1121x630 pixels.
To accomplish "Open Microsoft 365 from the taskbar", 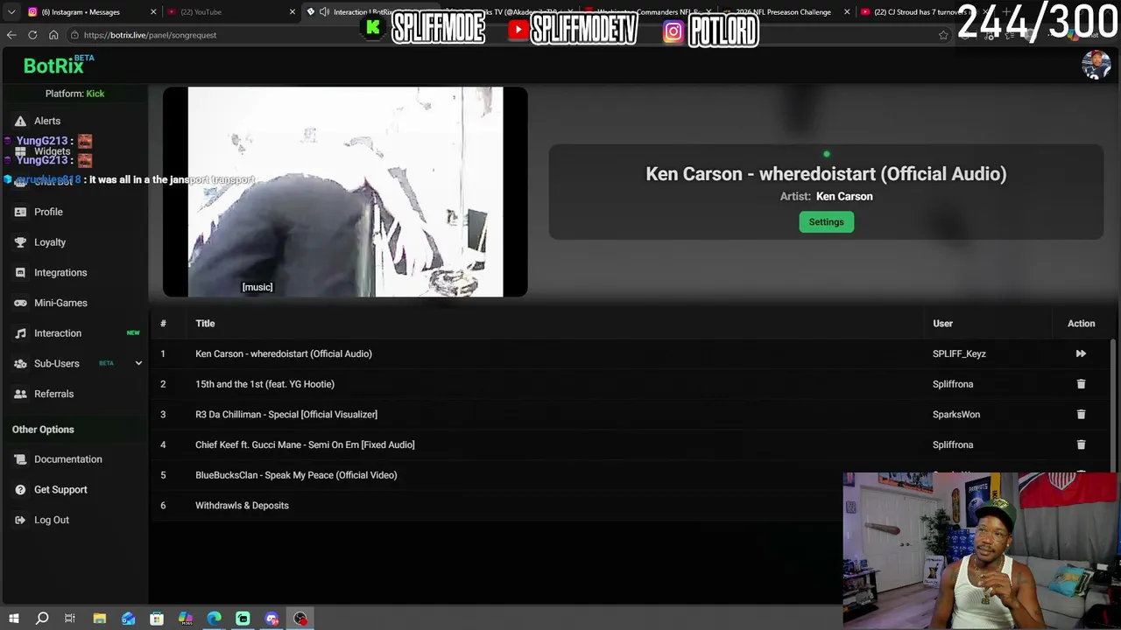I will coord(186,619).
